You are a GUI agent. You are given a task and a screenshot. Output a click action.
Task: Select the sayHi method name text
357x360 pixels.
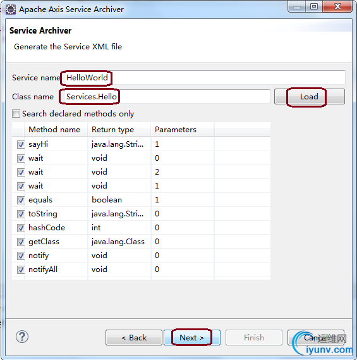(38, 144)
